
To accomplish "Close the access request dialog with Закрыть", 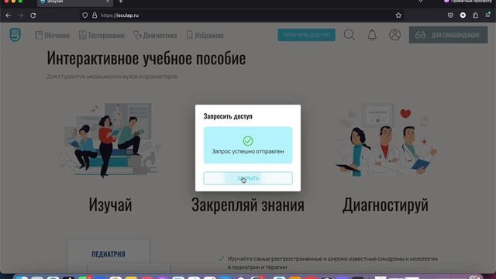I will pos(248,178).
